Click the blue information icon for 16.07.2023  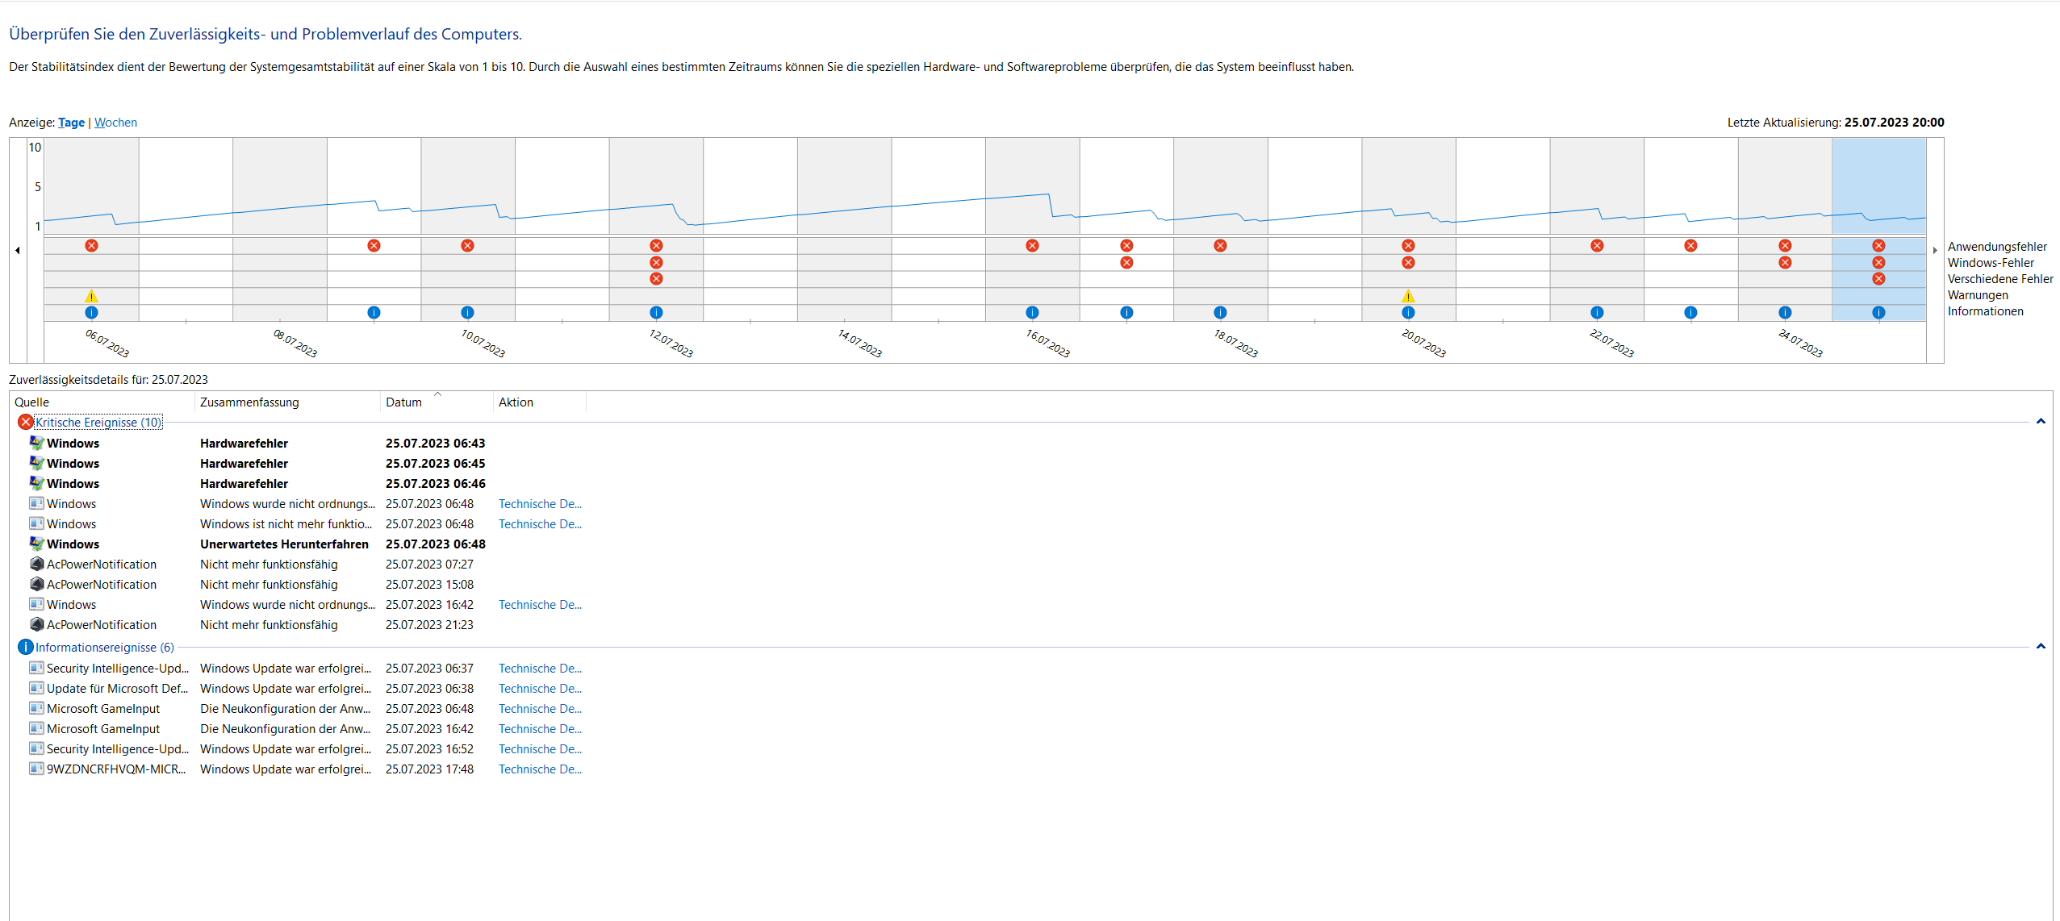pyautogui.click(x=1032, y=312)
